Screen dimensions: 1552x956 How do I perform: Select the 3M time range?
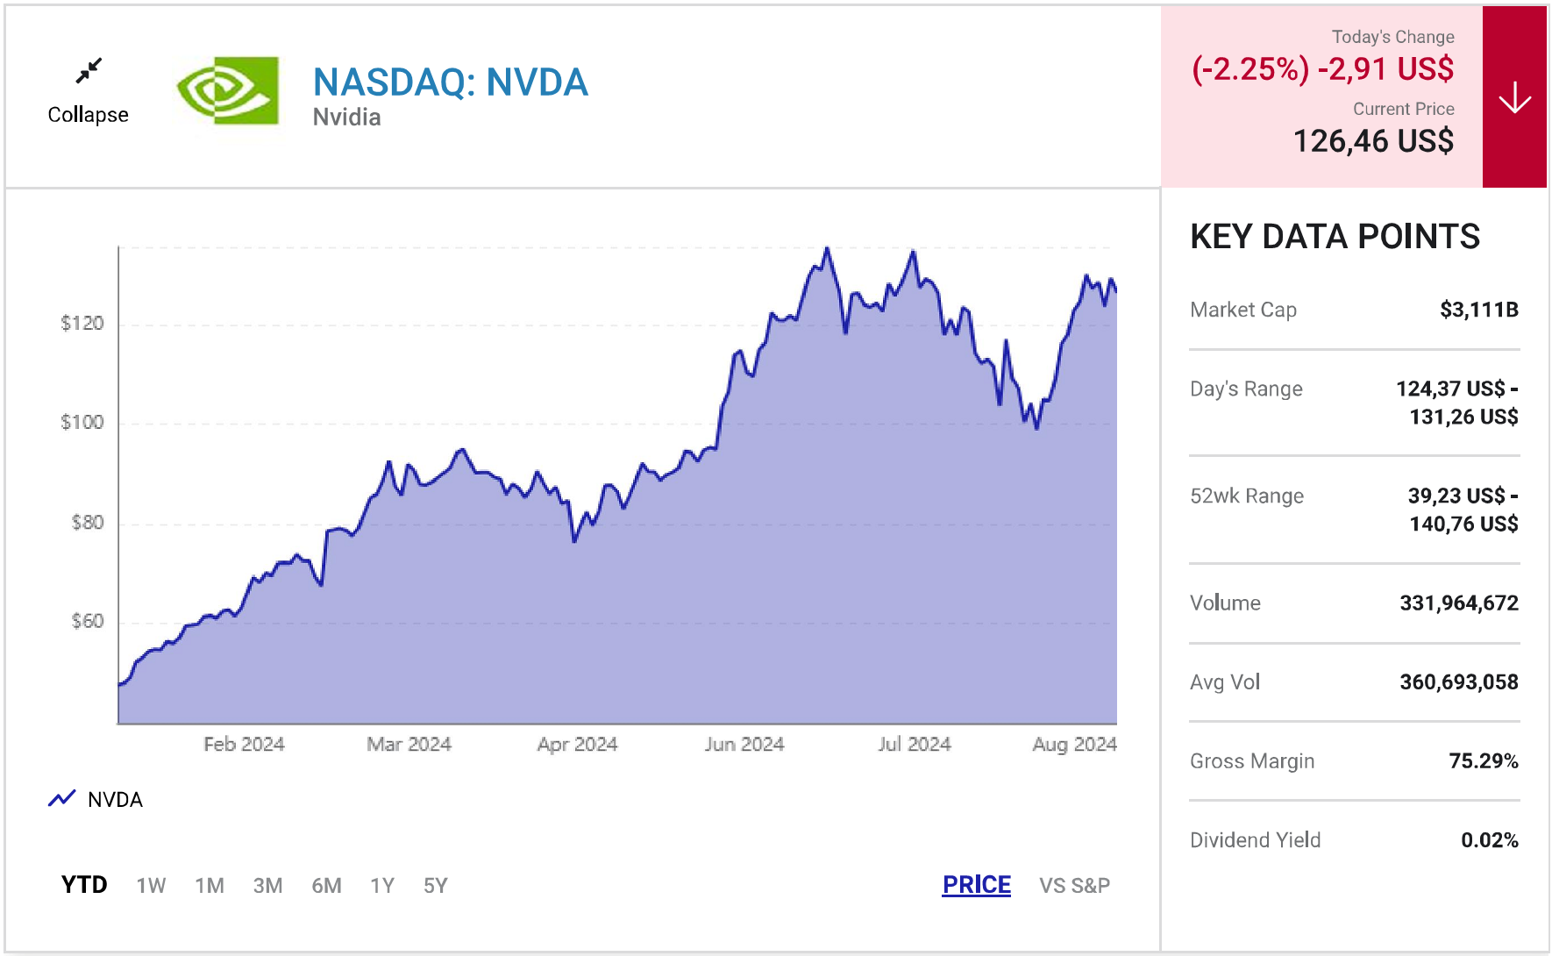coord(267,886)
